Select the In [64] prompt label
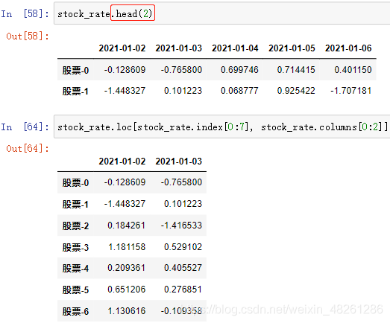390x323 pixels. pos(25,127)
